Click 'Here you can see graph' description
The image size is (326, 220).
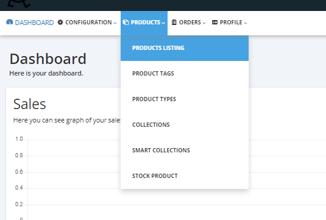(x=67, y=121)
